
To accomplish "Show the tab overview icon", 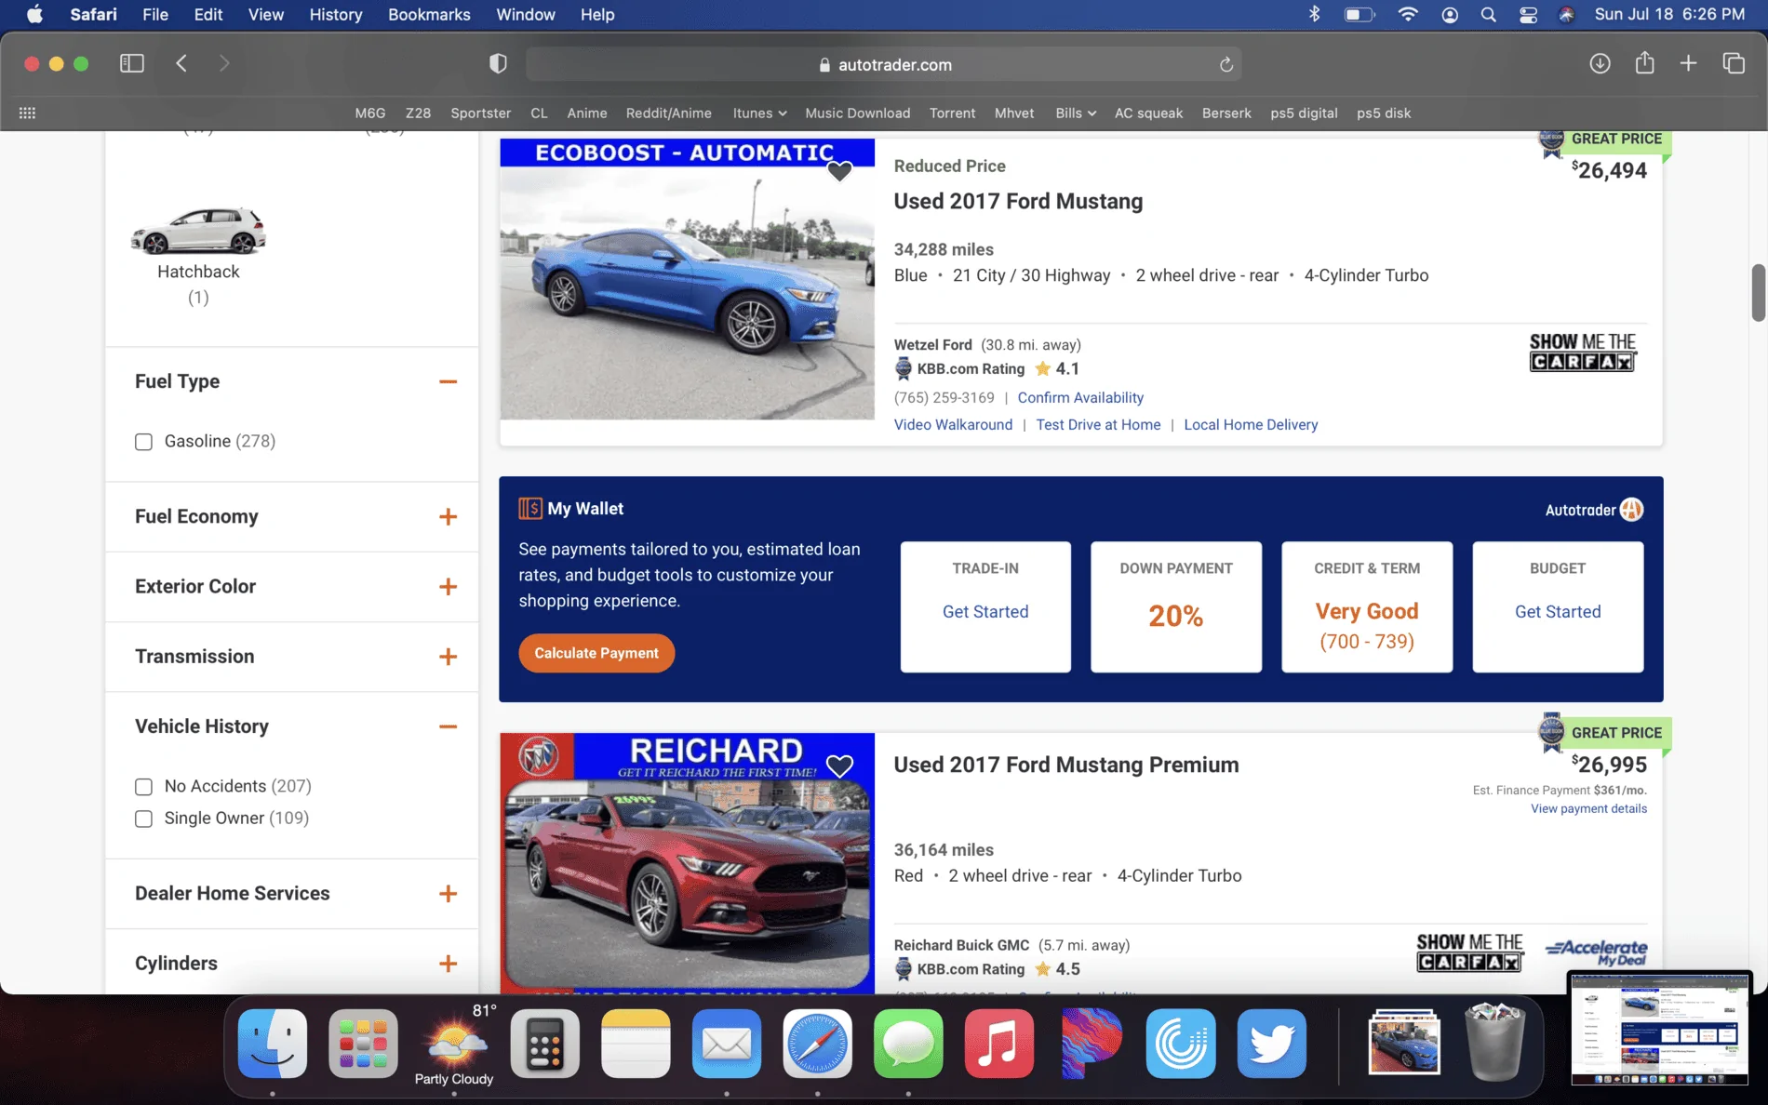I will pos(1733,63).
